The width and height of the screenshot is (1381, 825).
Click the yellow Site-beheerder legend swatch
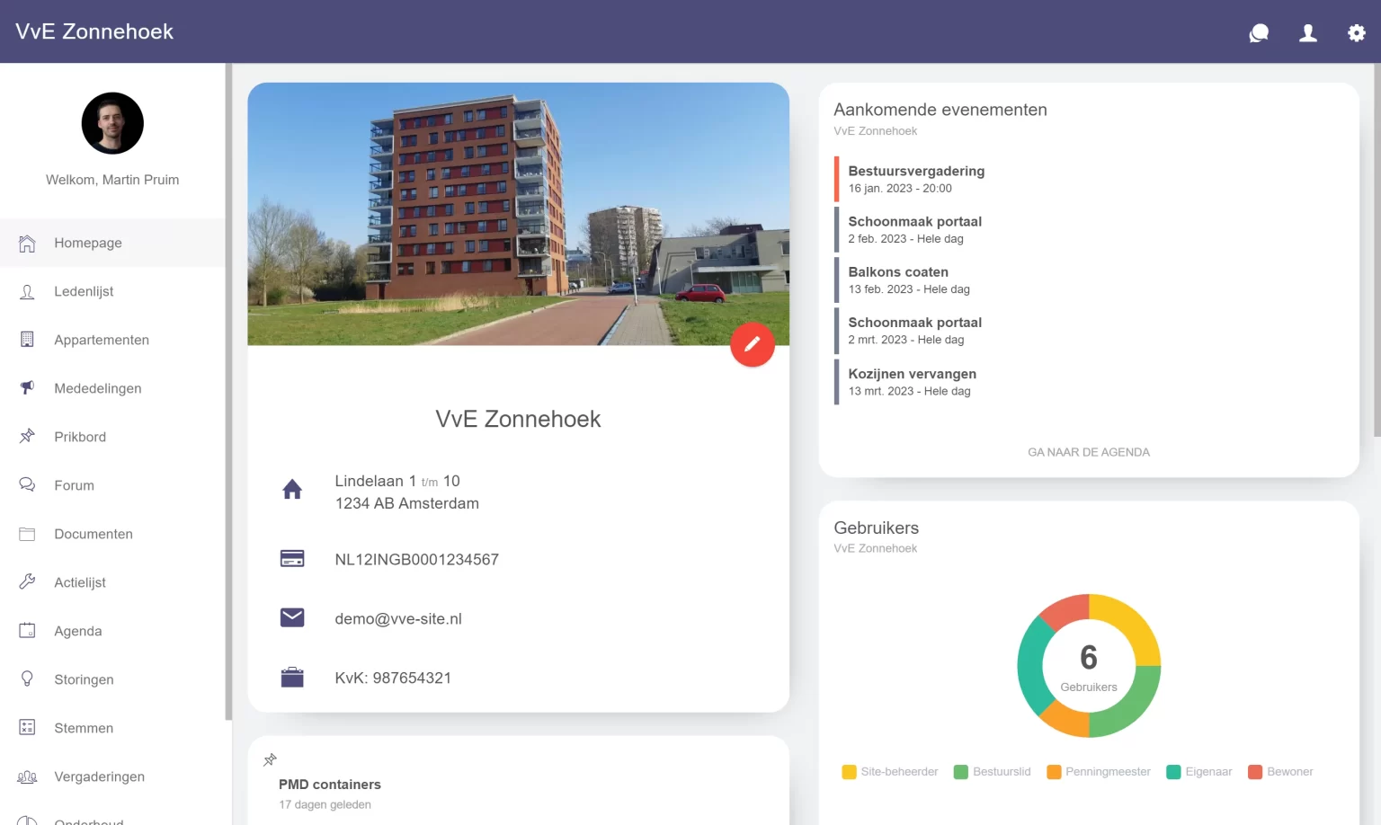(849, 771)
